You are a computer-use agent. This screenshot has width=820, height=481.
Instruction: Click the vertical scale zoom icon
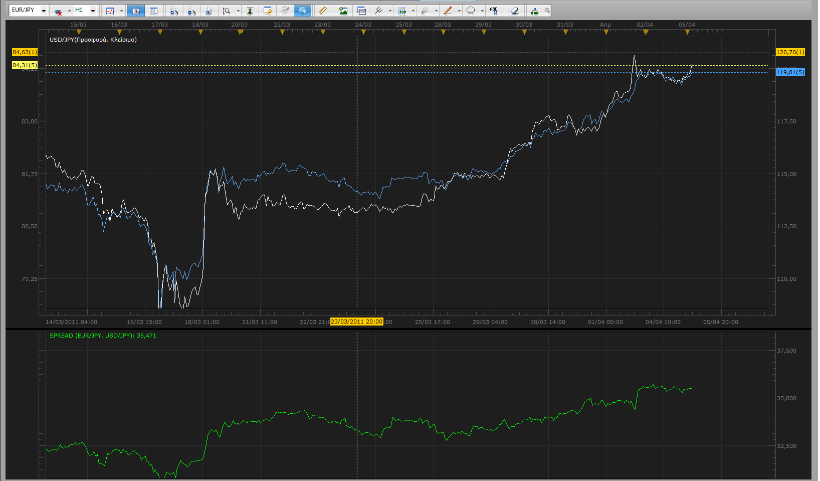pyautogui.click(x=227, y=11)
